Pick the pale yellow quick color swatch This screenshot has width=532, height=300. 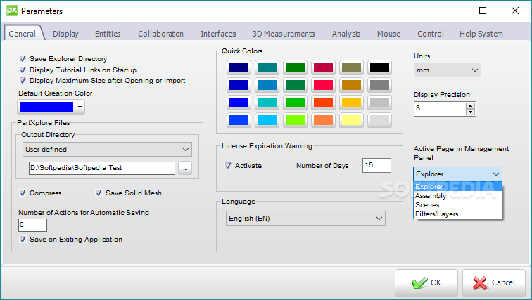click(x=352, y=120)
